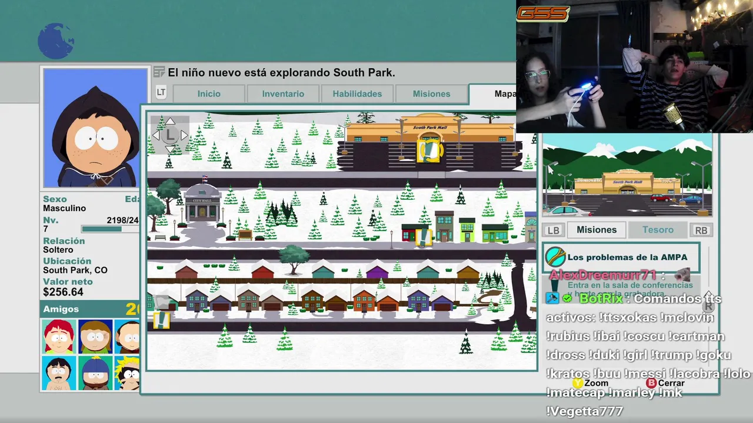This screenshot has width=753, height=423.
Task: Open the spiky blond masked friend avatar
Action: 127,372
